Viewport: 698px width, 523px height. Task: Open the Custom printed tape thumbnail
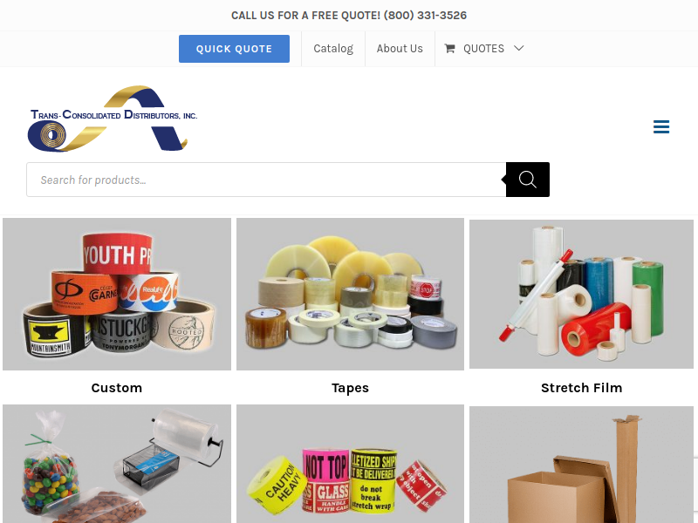[x=117, y=294]
